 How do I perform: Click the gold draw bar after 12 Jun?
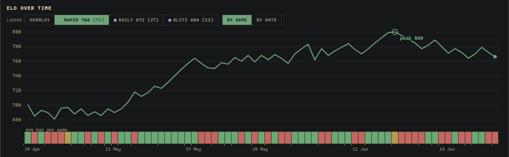click(x=395, y=137)
